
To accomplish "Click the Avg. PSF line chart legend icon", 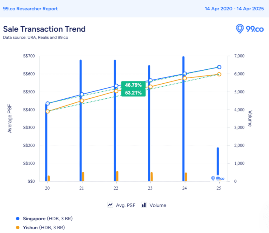I will [x=110, y=205].
